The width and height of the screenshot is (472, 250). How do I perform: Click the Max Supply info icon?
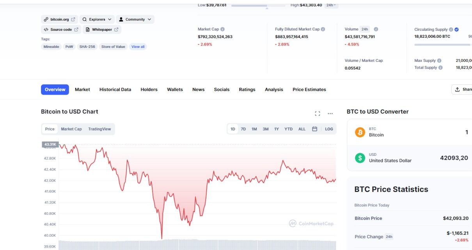click(x=439, y=61)
